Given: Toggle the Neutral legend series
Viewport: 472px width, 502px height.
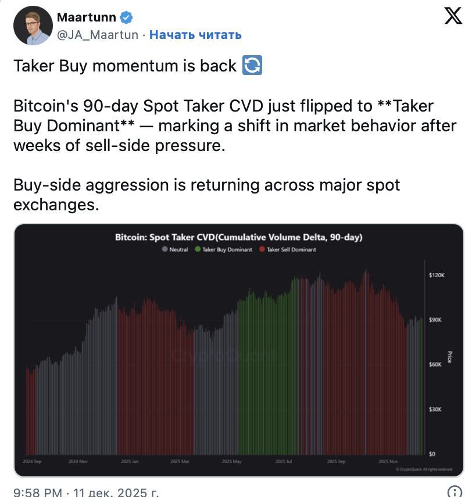Looking at the screenshot, I should tap(176, 249).
